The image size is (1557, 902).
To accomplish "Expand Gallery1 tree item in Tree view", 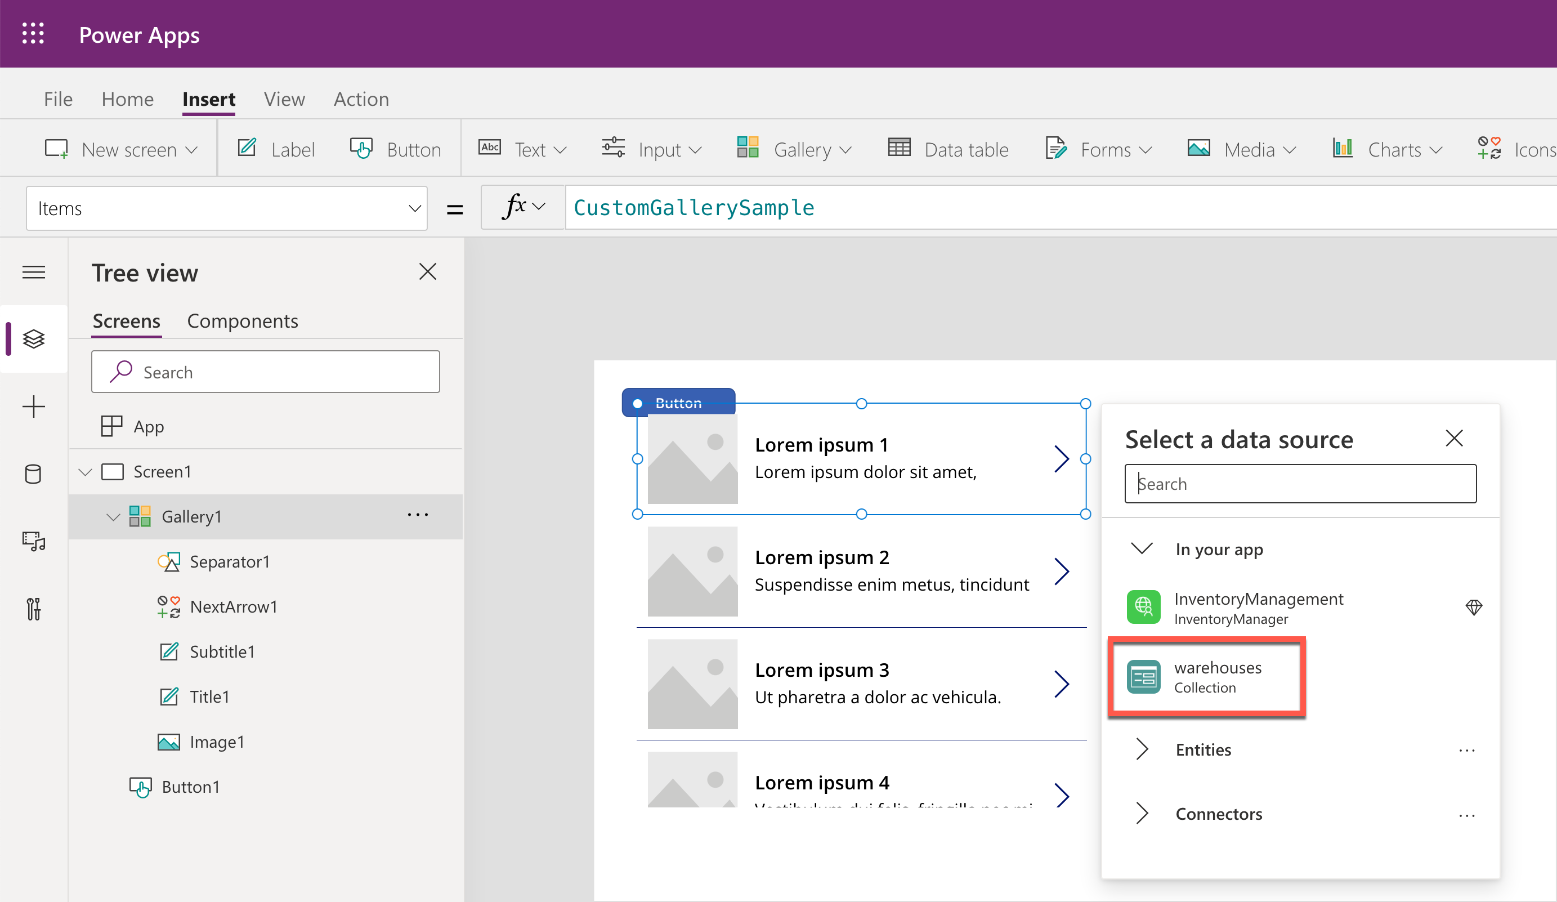I will coord(110,516).
